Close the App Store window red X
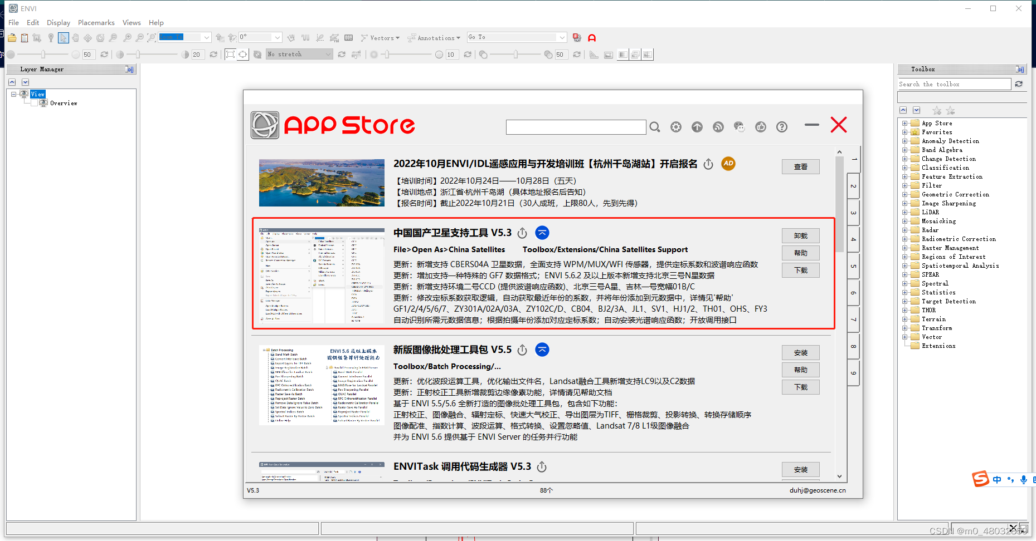1036x541 pixels. point(839,125)
